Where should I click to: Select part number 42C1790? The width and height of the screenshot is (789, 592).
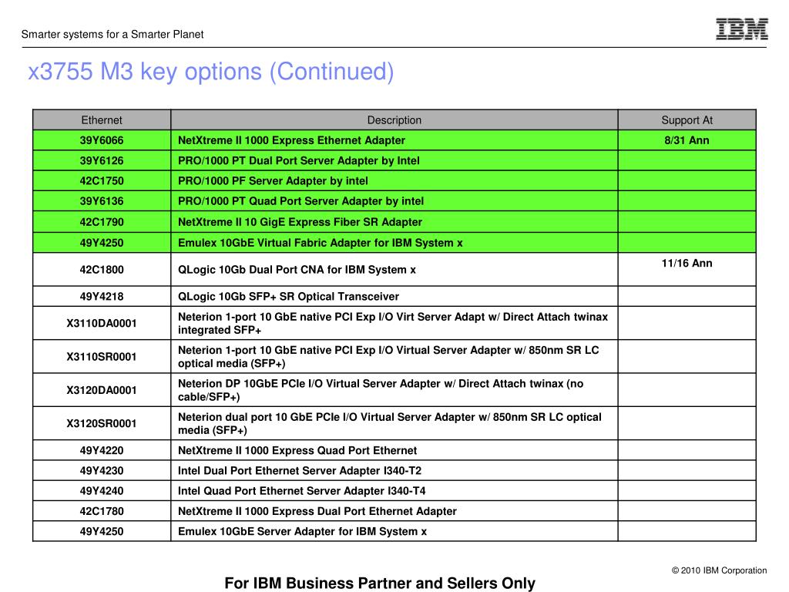click(x=102, y=222)
